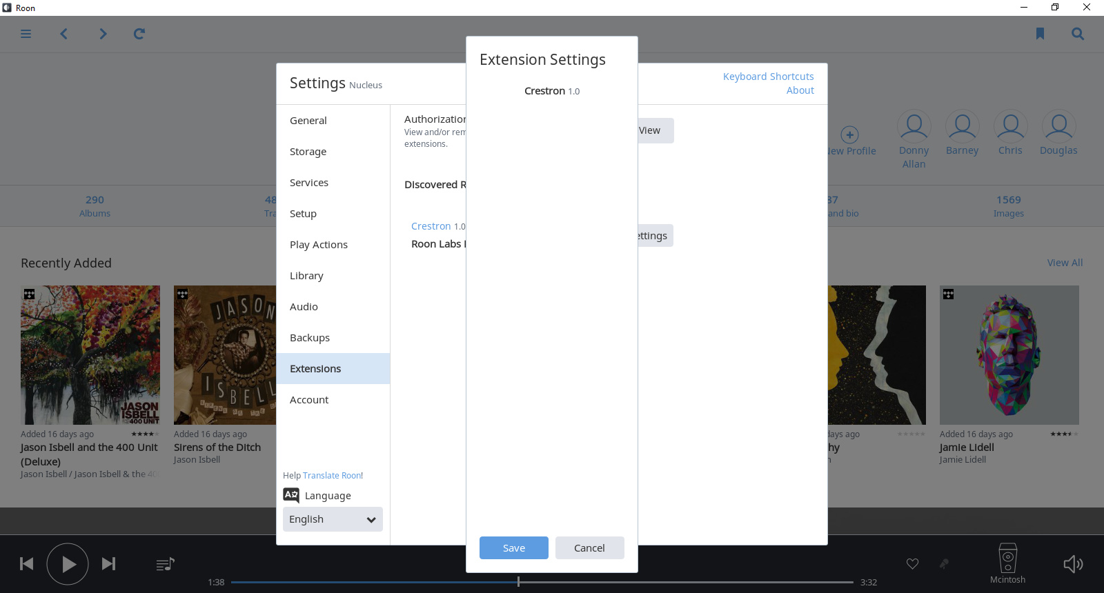The width and height of the screenshot is (1104, 593).
Task: Go back with the left arrow
Action: point(64,34)
